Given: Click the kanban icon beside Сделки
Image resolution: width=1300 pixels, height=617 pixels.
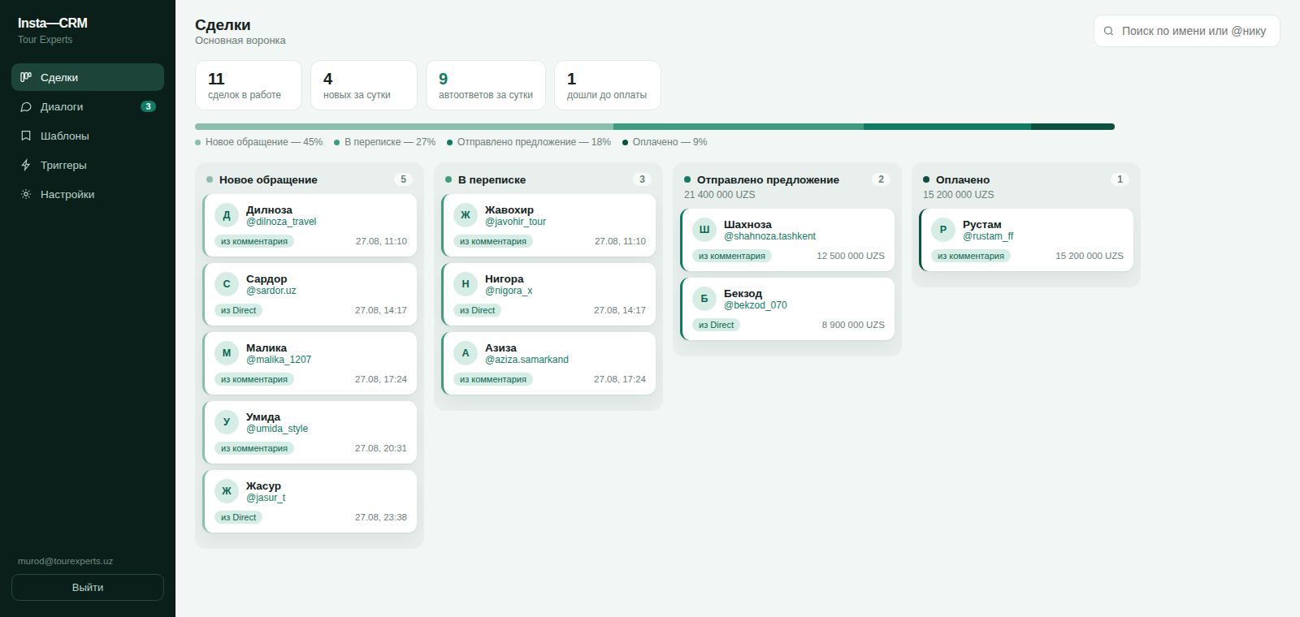Looking at the screenshot, I should 26,77.
